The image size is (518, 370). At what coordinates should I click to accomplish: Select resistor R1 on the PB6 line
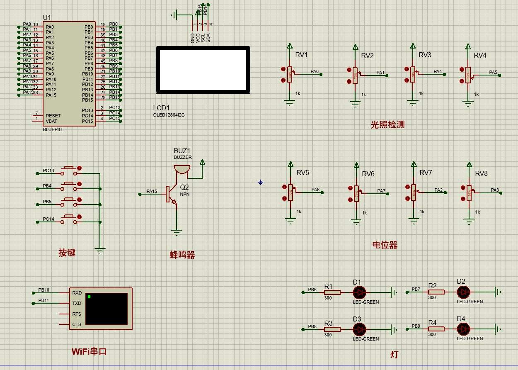tap(332, 292)
